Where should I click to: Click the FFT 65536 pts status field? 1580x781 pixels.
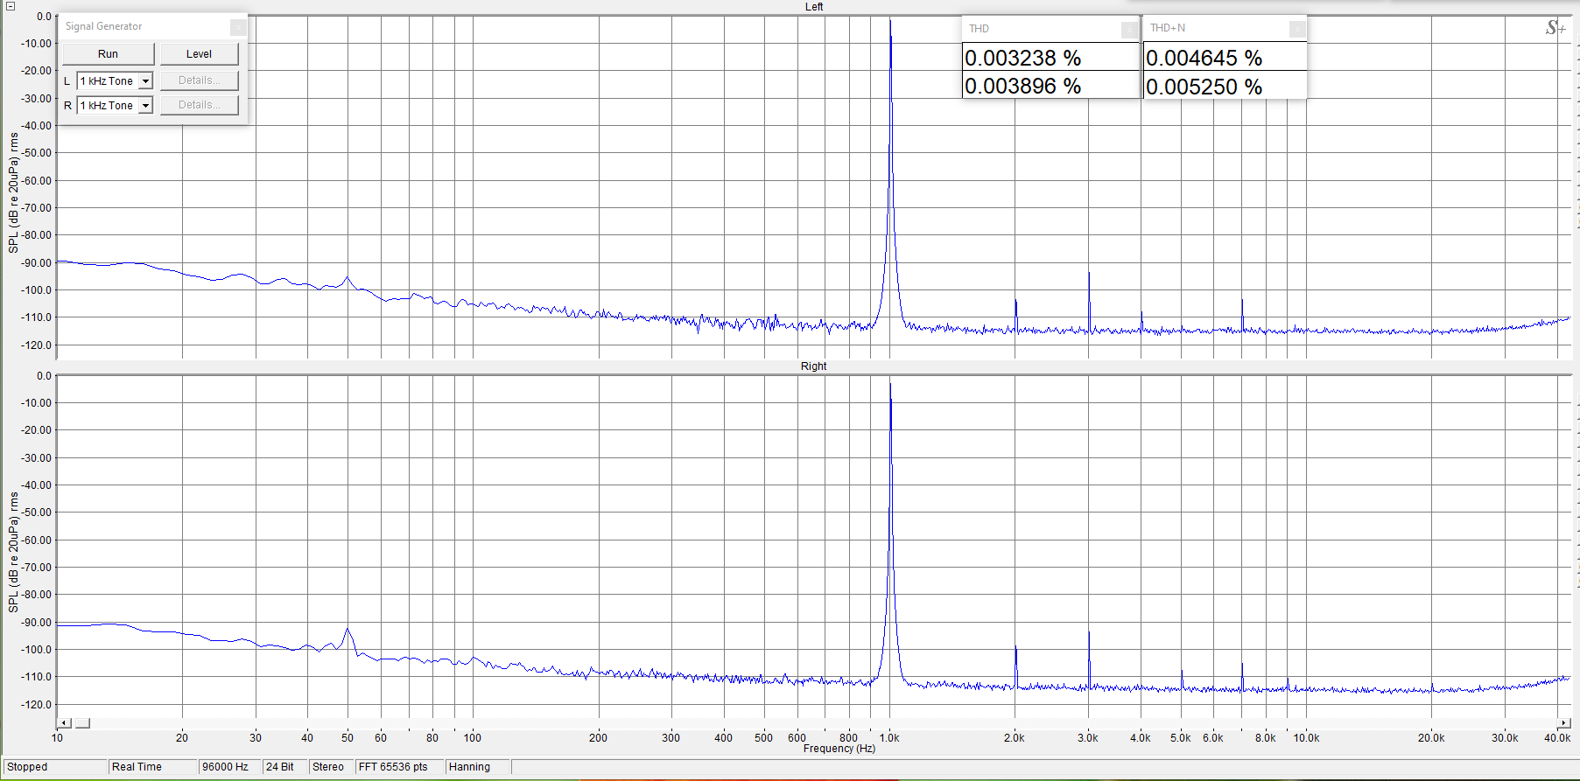(x=394, y=767)
